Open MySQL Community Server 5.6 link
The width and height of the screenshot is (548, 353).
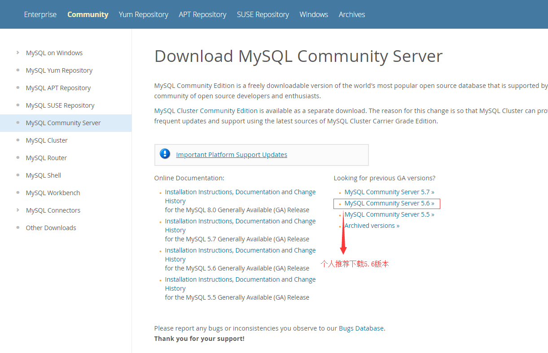pyautogui.click(x=389, y=203)
